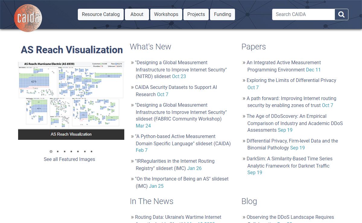Image resolution: width=362 pixels, height=223 pixels.
Task: Click the What's New section heading
Action: (151, 47)
